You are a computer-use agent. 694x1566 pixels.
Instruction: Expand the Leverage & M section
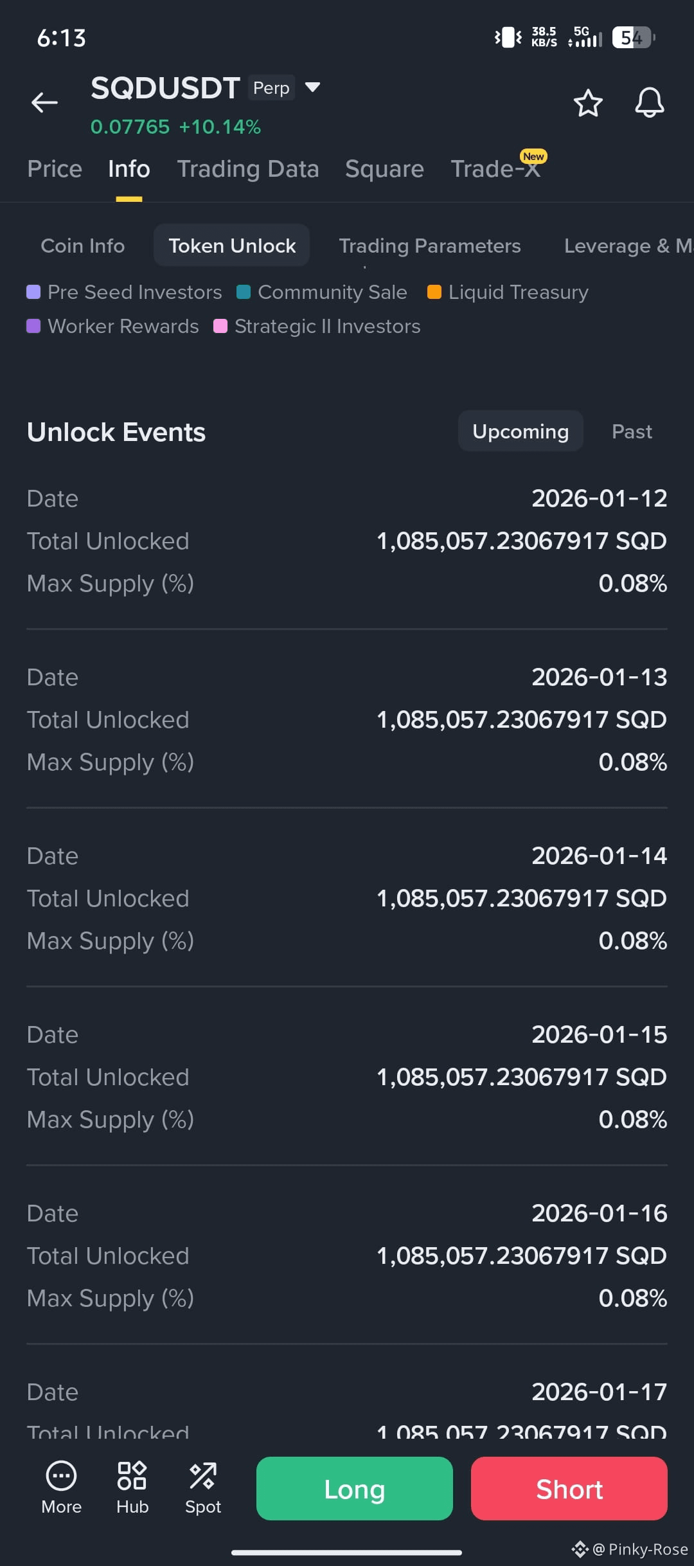pos(628,246)
